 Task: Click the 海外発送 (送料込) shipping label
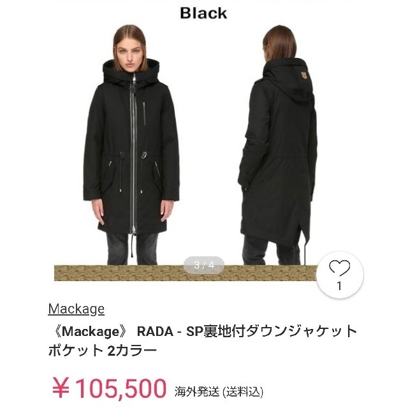(219, 391)
